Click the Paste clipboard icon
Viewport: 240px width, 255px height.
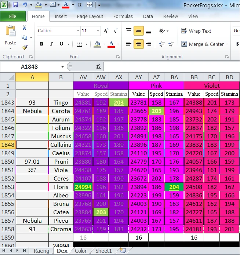[x=10, y=30]
